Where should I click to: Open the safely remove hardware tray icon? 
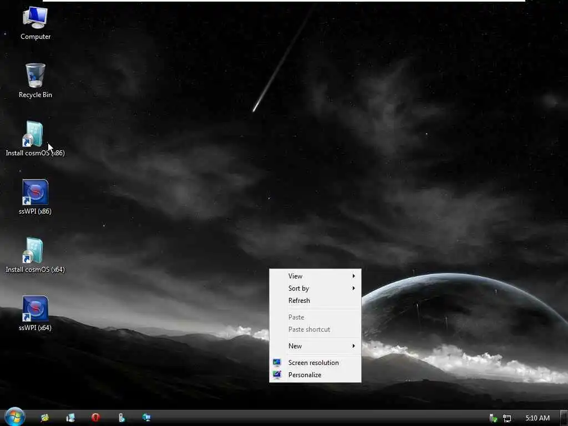[493, 418]
